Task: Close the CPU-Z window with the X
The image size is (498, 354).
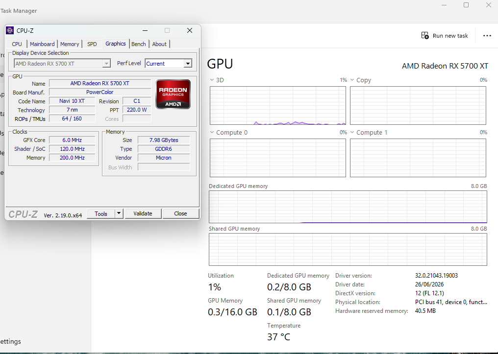Action: (190, 30)
